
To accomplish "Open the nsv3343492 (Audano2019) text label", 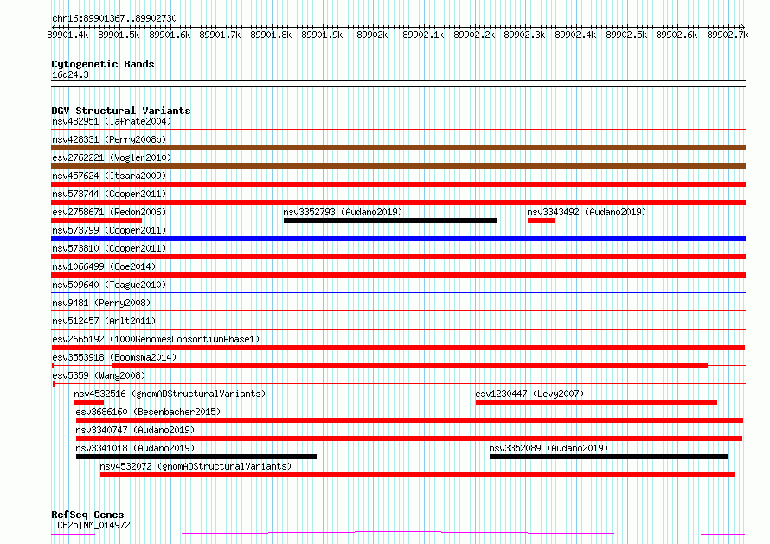I will (587, 212).
